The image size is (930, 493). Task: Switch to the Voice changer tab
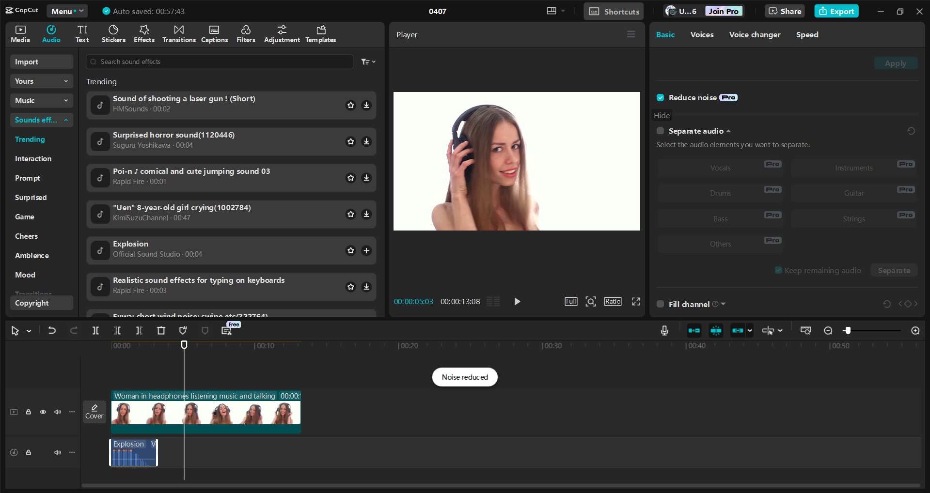pos(754,34)
